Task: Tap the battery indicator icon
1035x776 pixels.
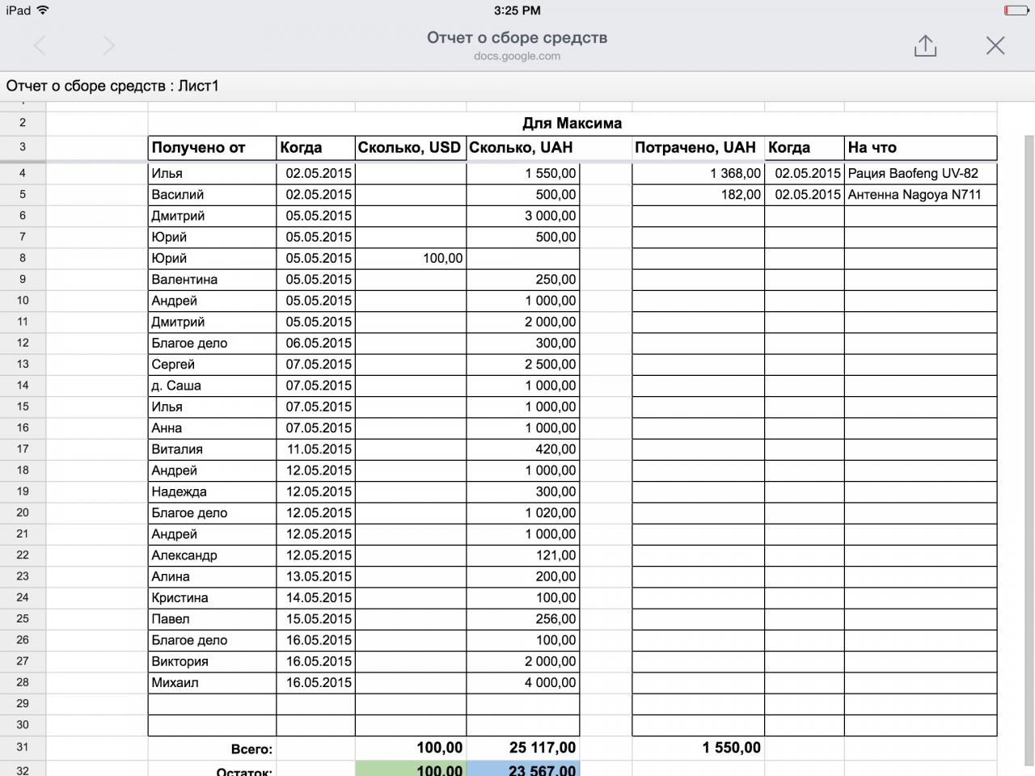Action: click(x=1016, y=11)
